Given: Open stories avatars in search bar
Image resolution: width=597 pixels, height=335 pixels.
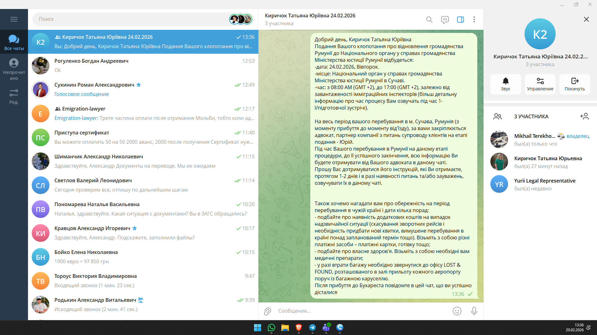Looking at the screenshot, I should point(241,19).
